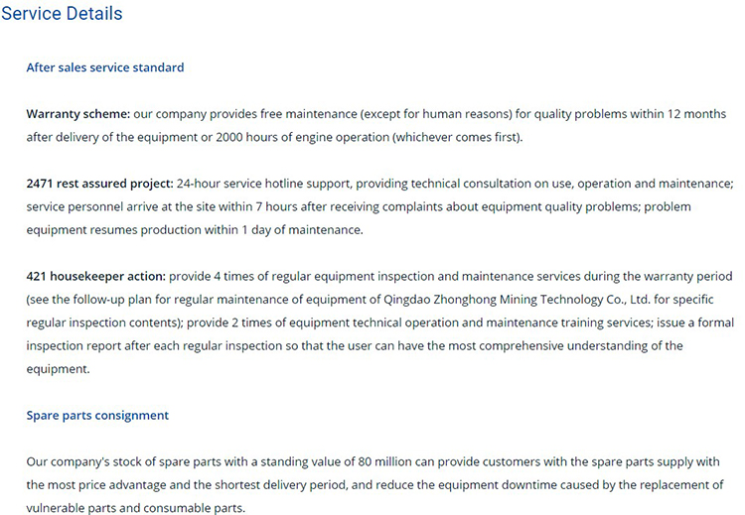Click the bold Warranty scheme label
745x515 pixels.
[x=77, y=114]
